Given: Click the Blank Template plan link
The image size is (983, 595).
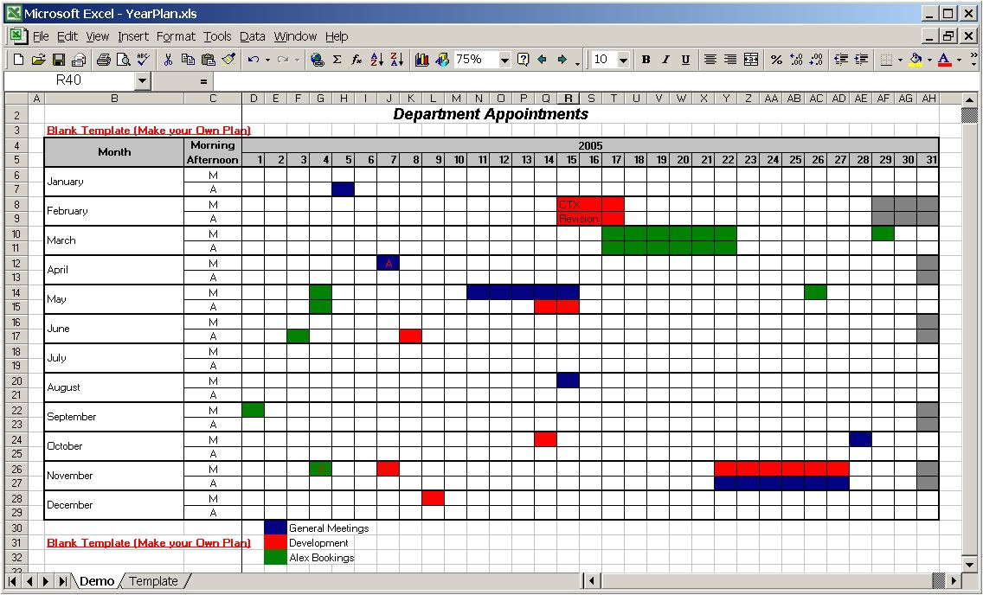Looking at the screenshot, I should (x=147, y=131).
